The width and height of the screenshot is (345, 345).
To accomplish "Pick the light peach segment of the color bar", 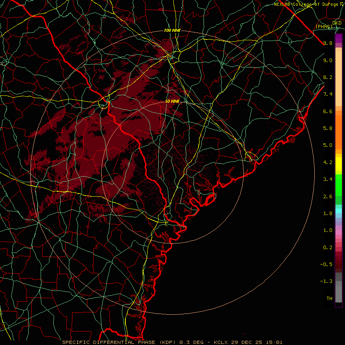I will tap(338, 79).
